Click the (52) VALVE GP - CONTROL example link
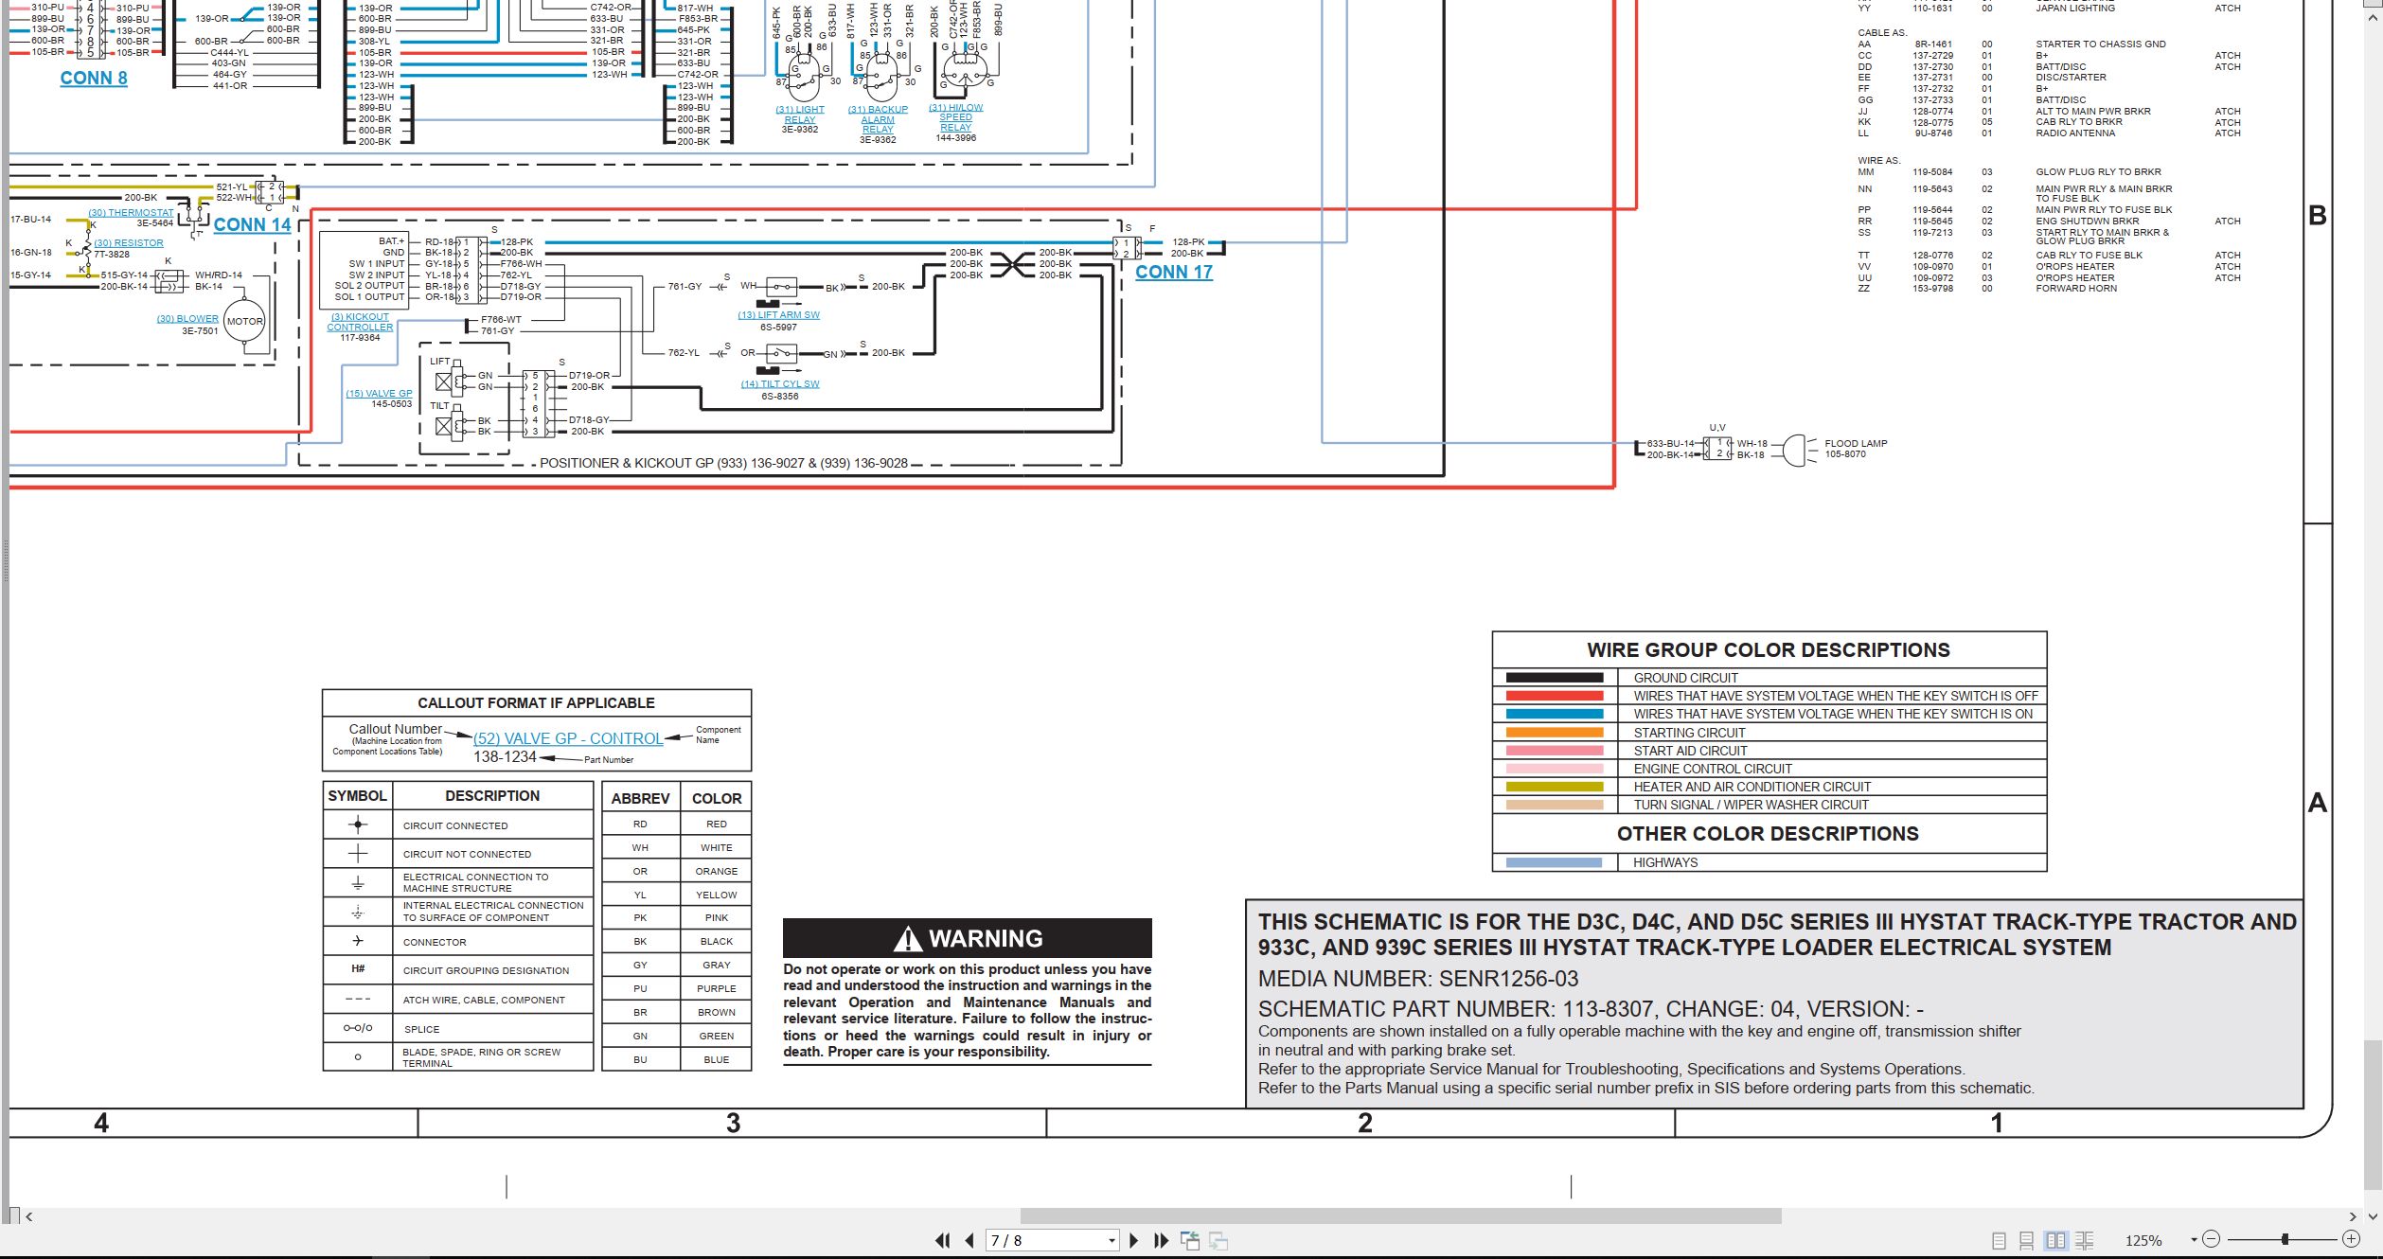 (568, 738)
